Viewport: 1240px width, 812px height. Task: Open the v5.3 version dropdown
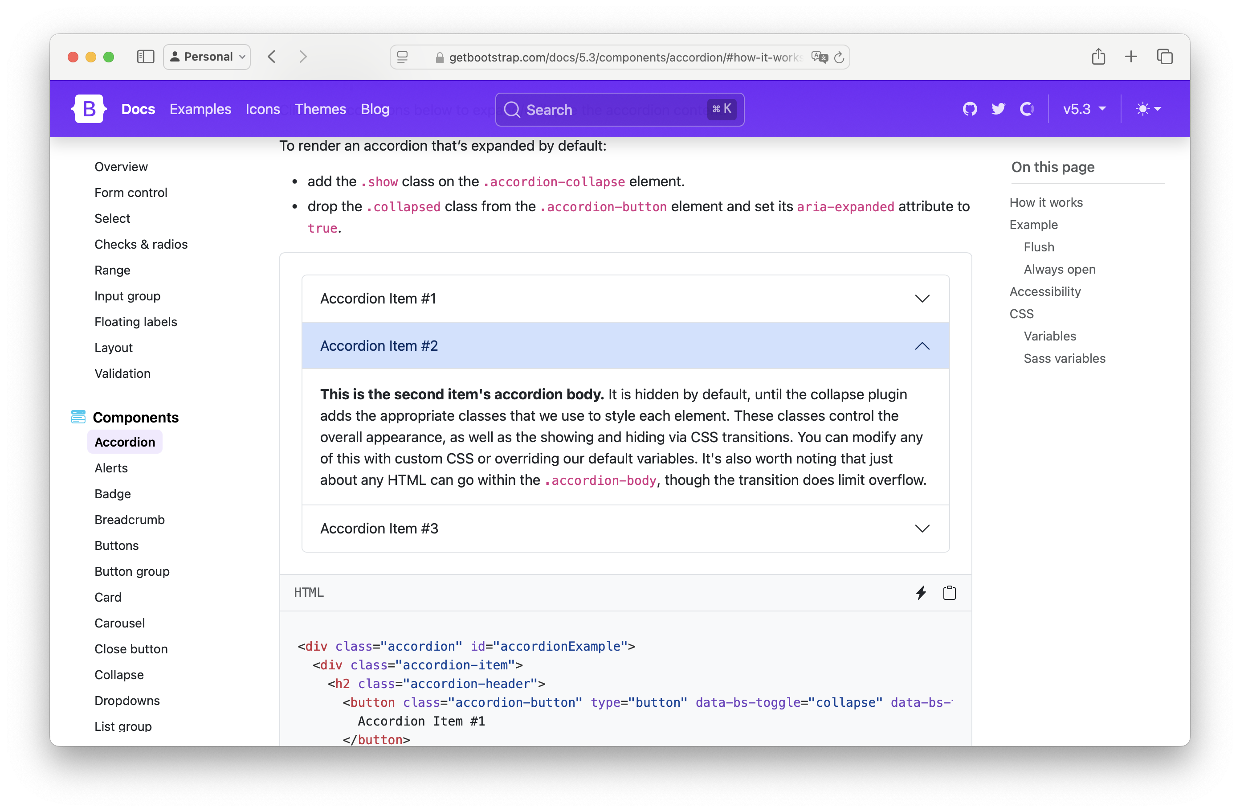coord(1084,109)
